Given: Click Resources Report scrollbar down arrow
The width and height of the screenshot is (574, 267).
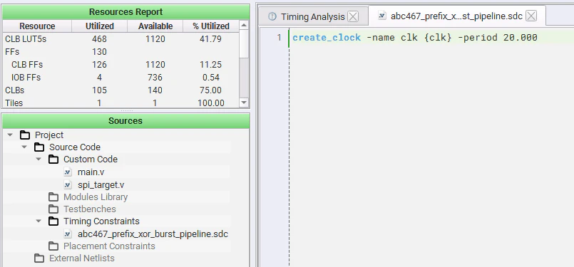Looking at the screenshot, I should pyautogui.click(x=244, y=103).
